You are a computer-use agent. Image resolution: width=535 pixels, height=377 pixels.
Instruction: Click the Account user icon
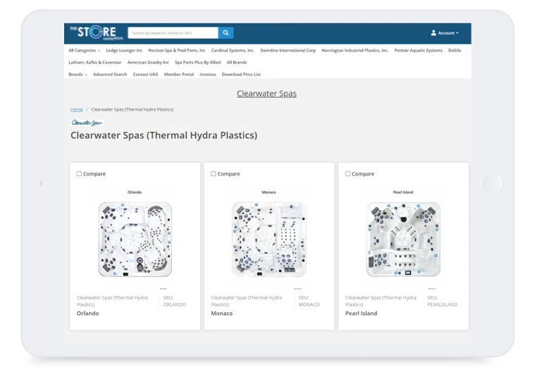pos(433,33)
